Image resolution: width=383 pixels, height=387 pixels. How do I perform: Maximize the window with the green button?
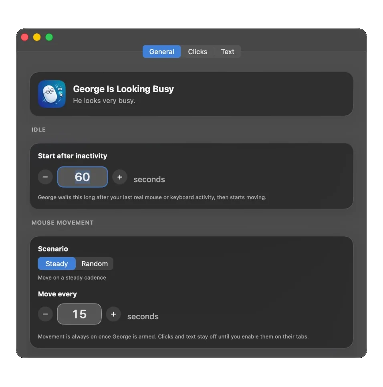(x=49, y=37)
